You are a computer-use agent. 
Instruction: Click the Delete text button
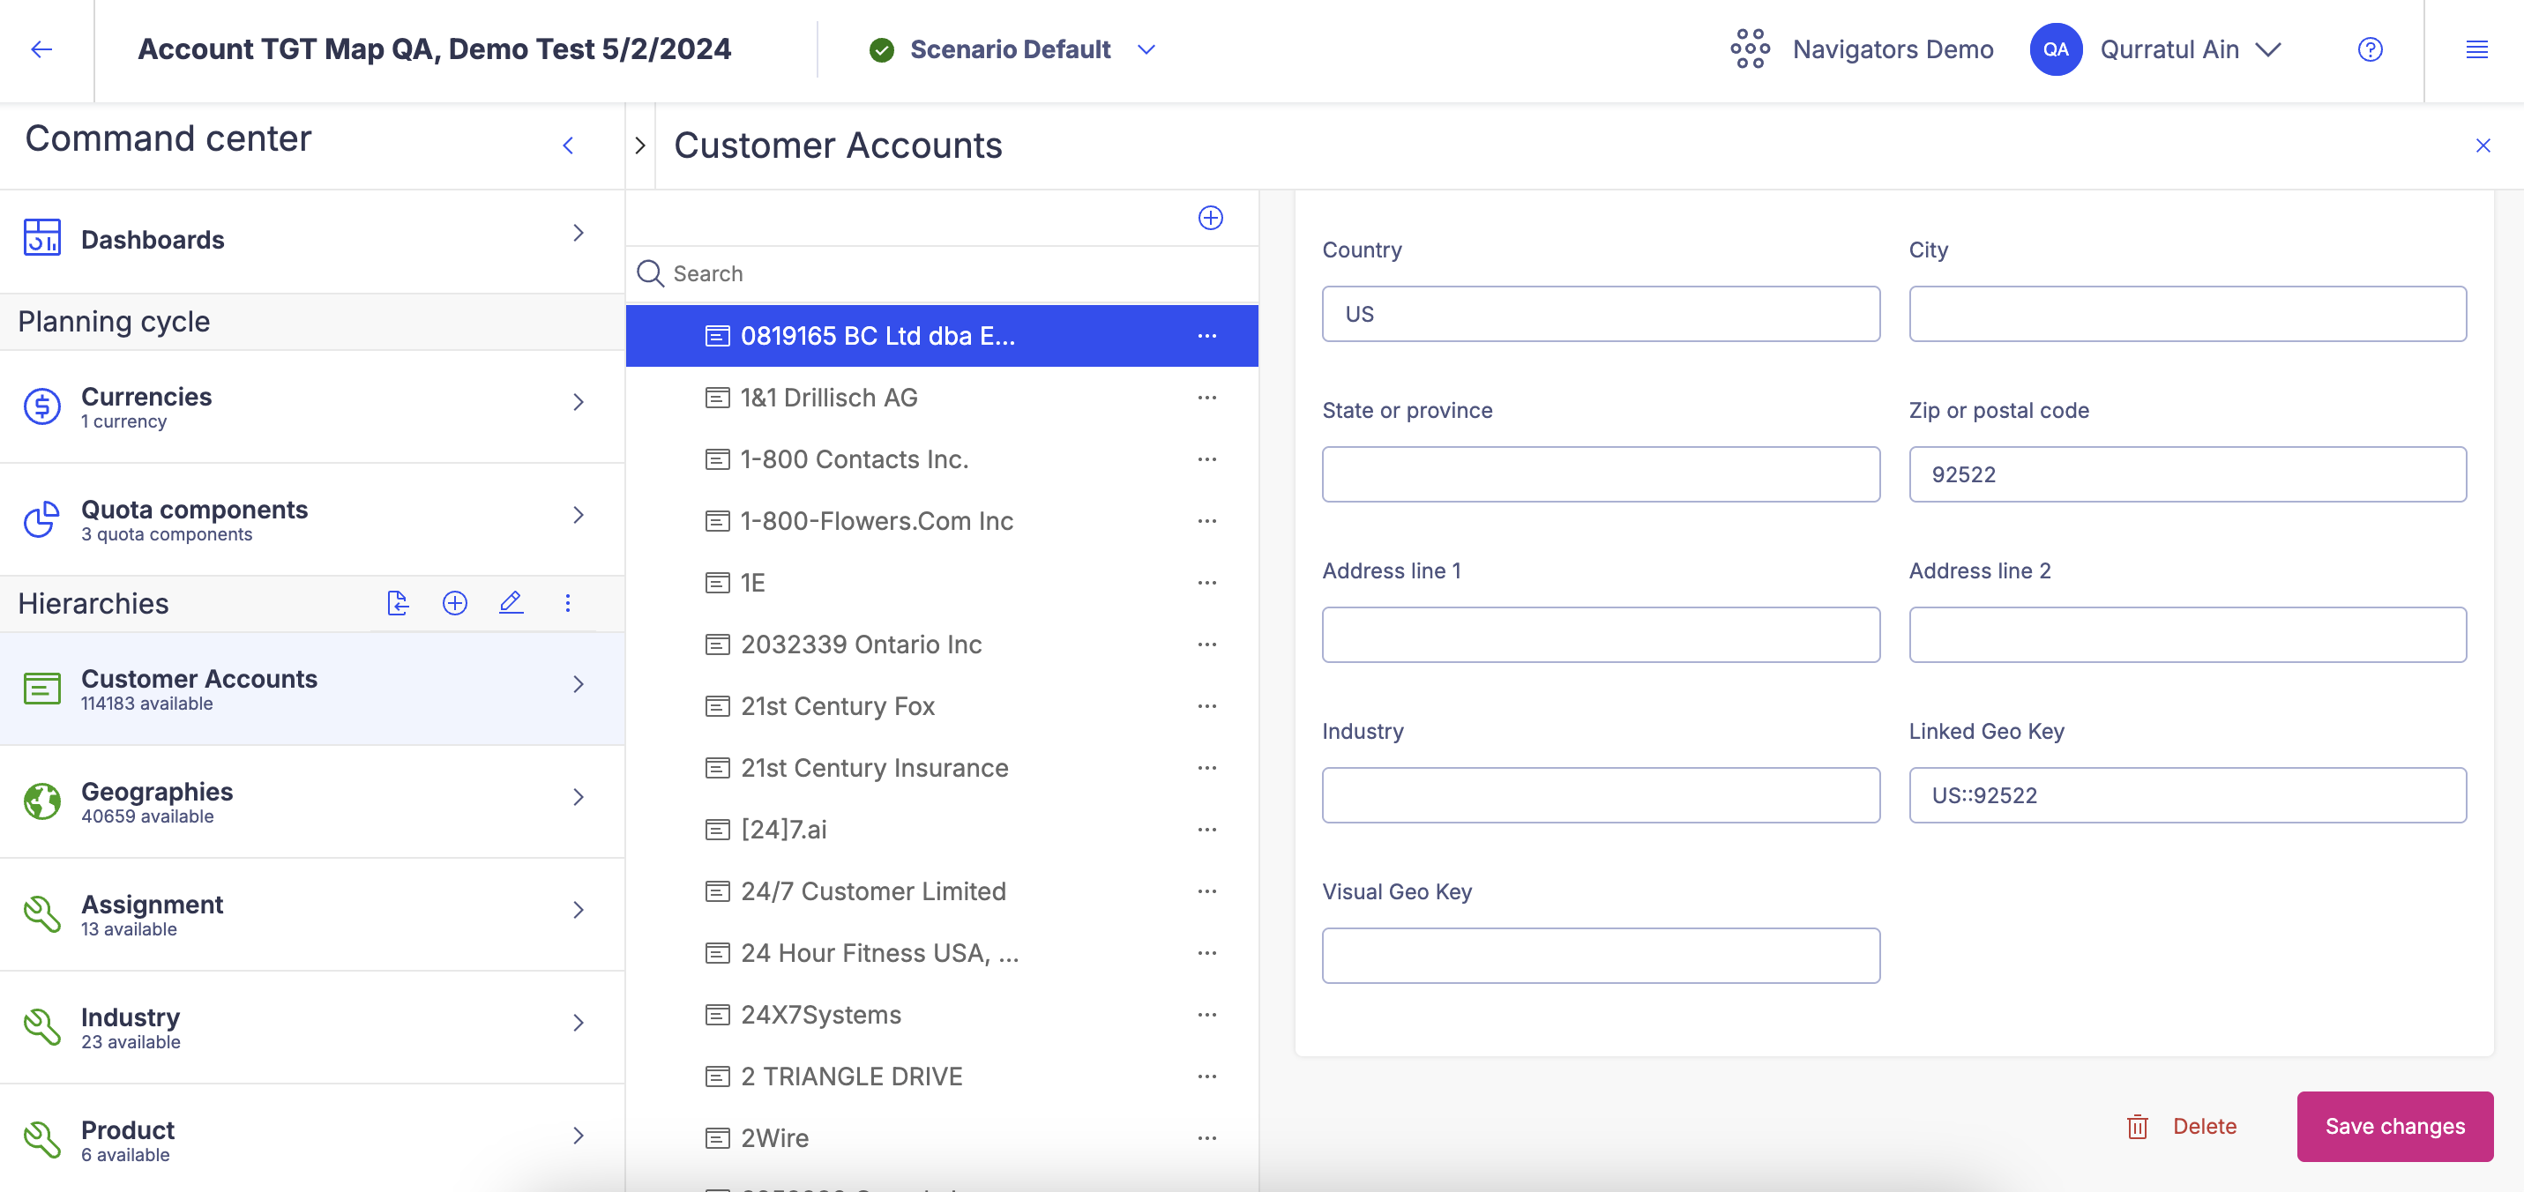(x=2204, y=1127)
